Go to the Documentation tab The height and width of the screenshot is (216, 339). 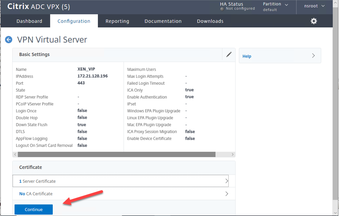tap(163, 21)
